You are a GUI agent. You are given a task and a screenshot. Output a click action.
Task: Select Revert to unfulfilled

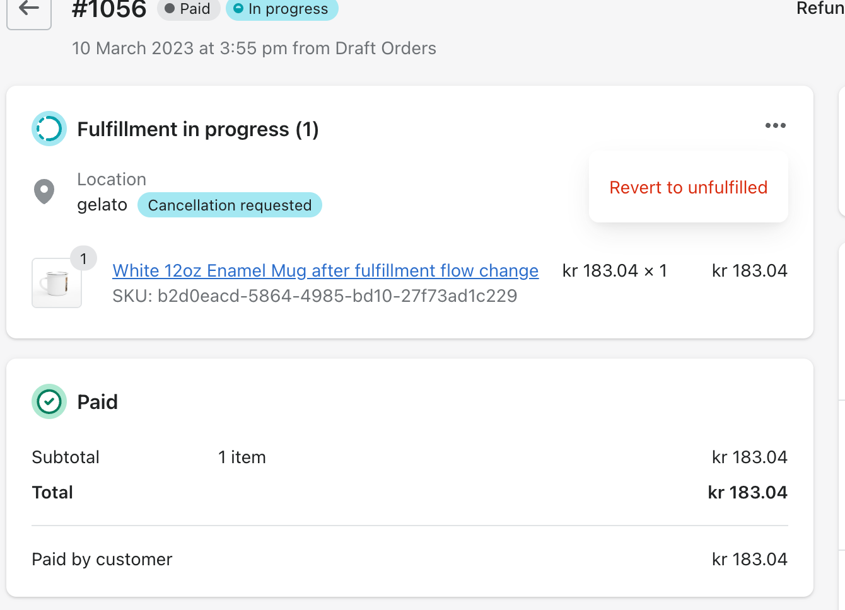click(688, 187)
